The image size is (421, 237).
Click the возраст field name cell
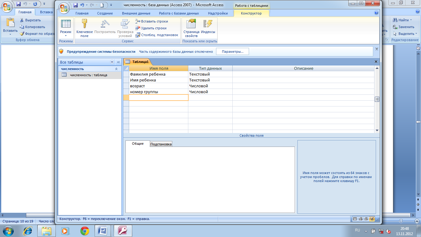(x=158, y=86)
